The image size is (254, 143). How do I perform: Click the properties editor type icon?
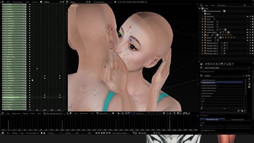point(201,64)
